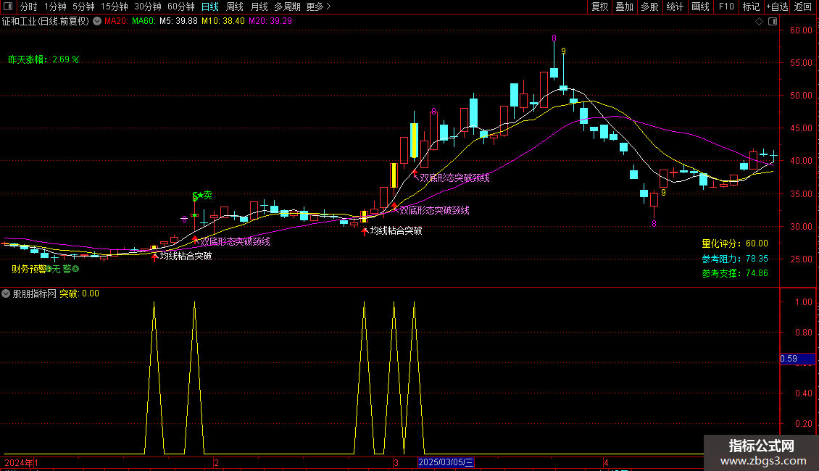The image size is (819, 471).
Task: Click the 参考支撑: 74.86 text
Action: coord(735,273)
